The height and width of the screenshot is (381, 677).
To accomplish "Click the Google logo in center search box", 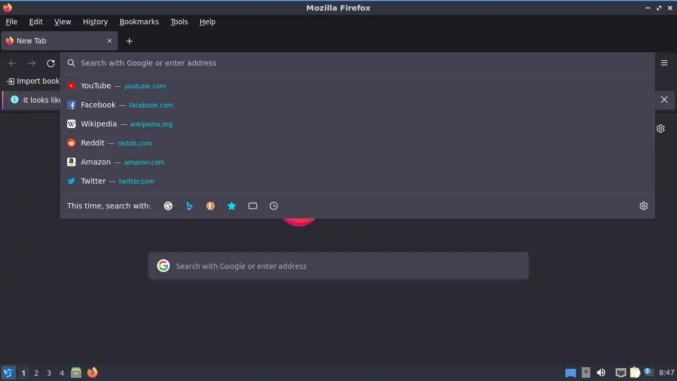I will [163, 266].
